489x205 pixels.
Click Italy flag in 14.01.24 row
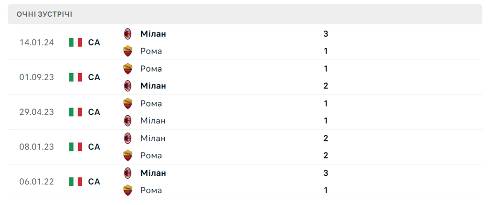pyautogui.click(x=75, y=43)
